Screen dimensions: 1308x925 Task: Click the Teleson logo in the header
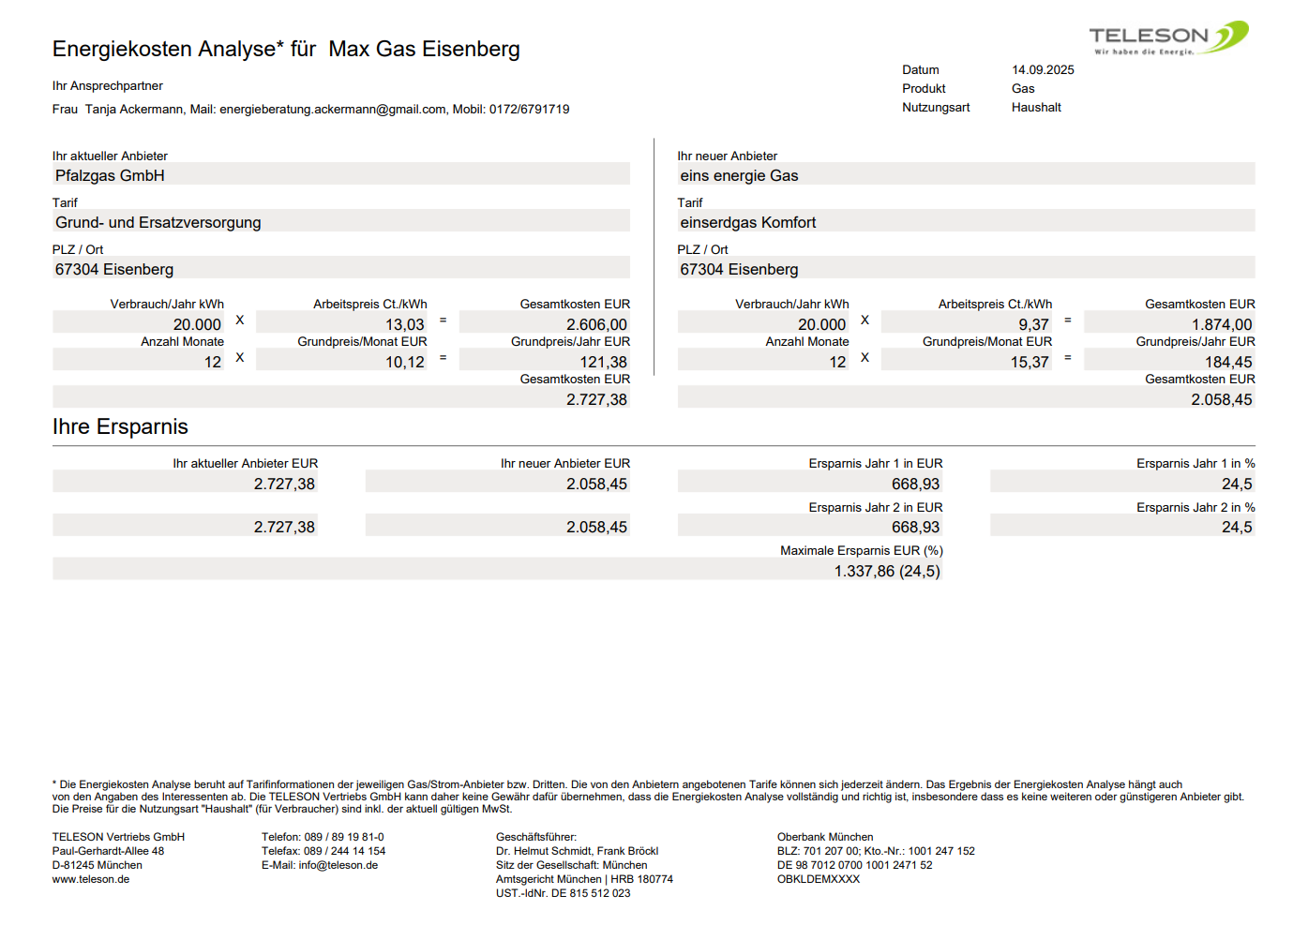tap(1168, 38)
